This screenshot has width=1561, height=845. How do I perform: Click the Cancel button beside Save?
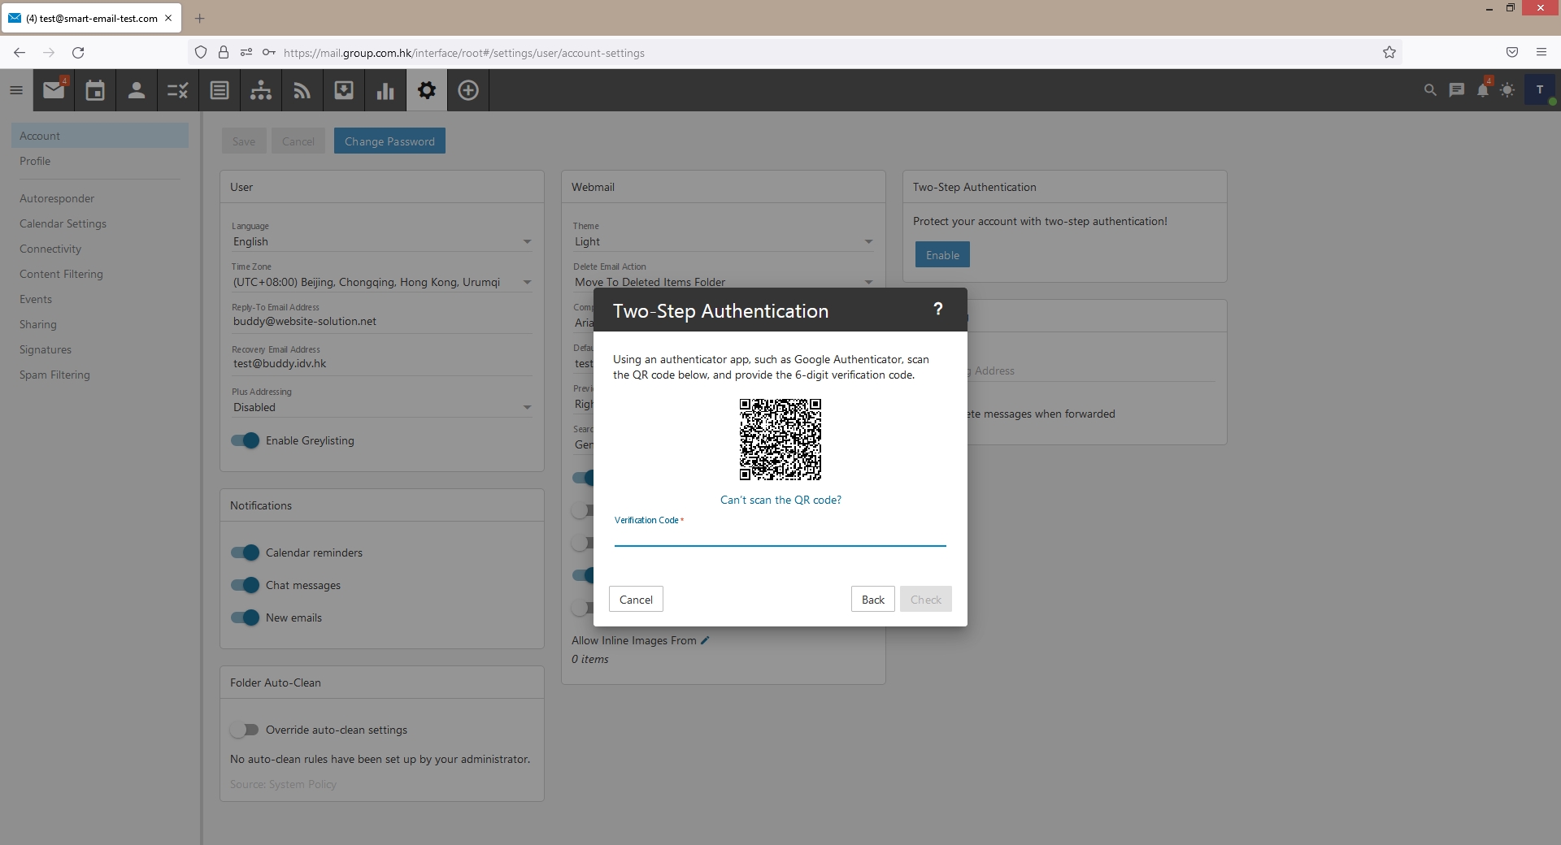click(298, 141)
